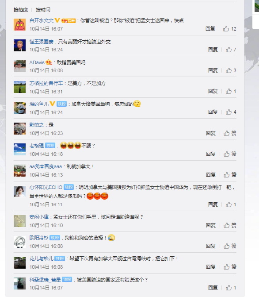Like 老格理's comment 不服?
This screenshot has height=297, width=259.
tap(230, 154)
